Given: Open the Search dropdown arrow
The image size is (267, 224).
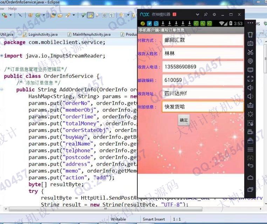Looking at the screenshot, I should click(74, 15).
